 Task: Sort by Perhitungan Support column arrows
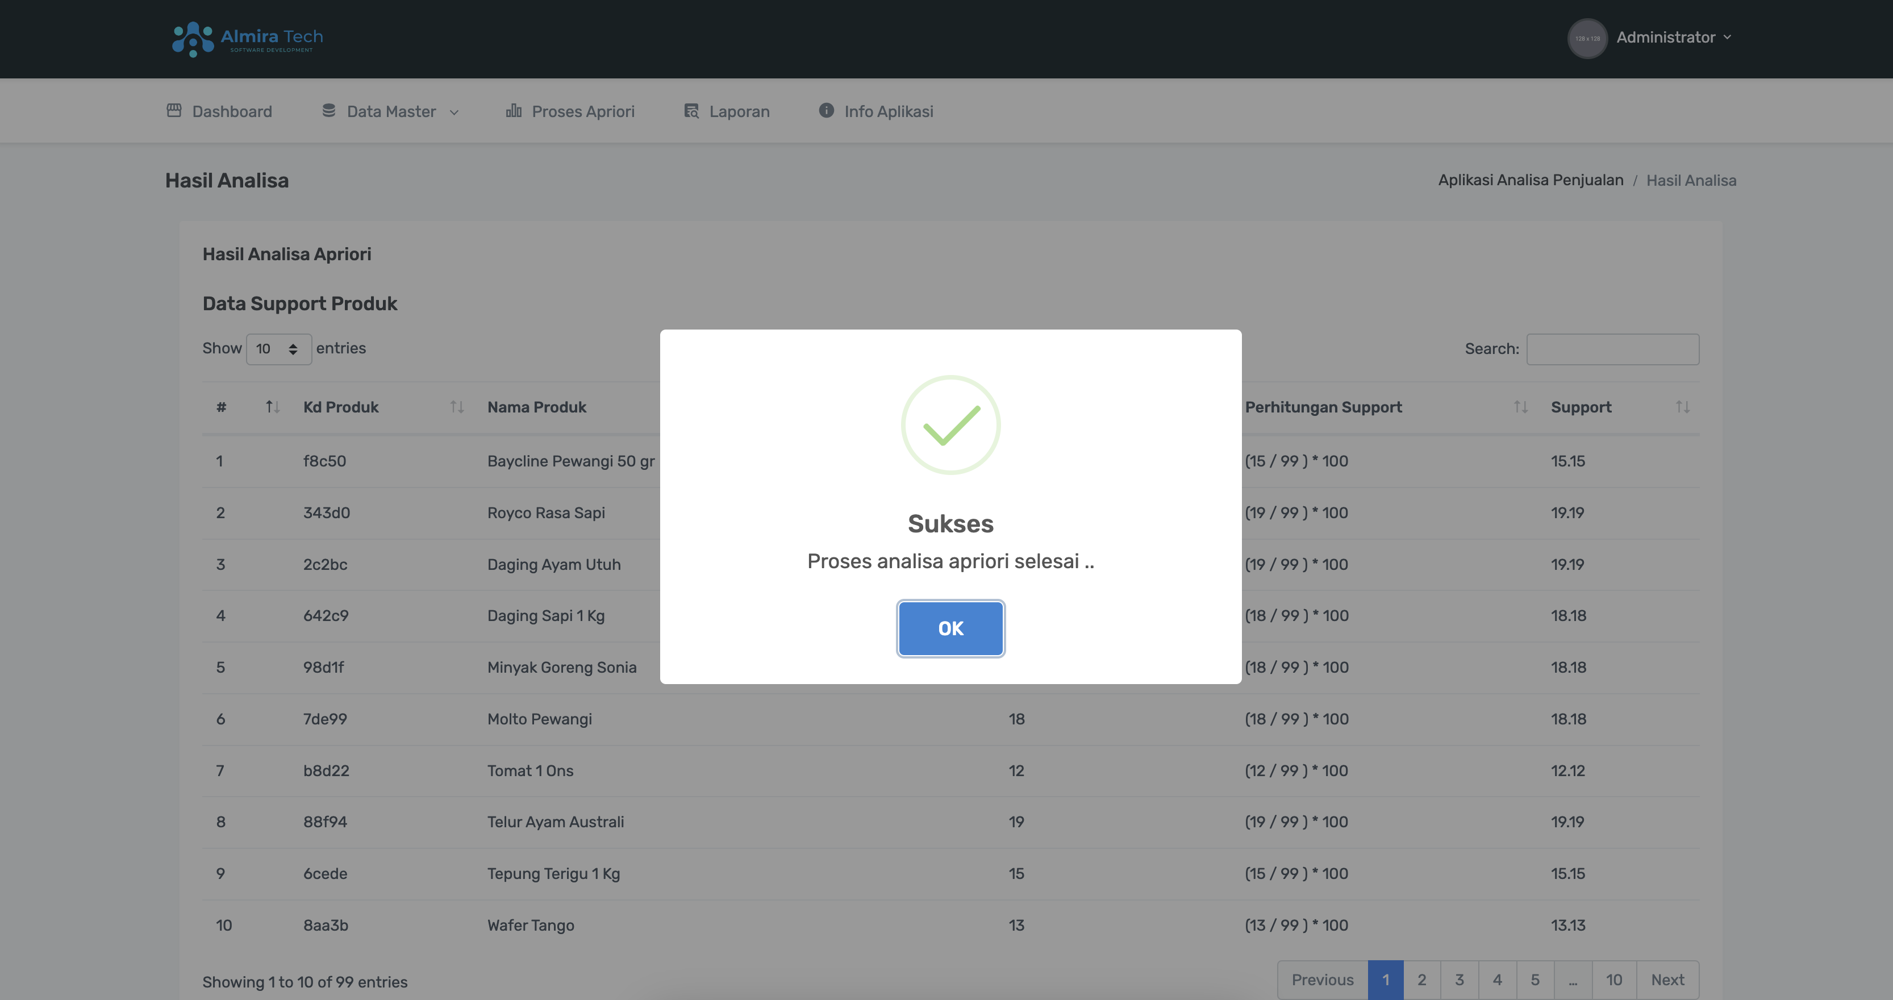pyautogui.click(x=1520, y=407)
